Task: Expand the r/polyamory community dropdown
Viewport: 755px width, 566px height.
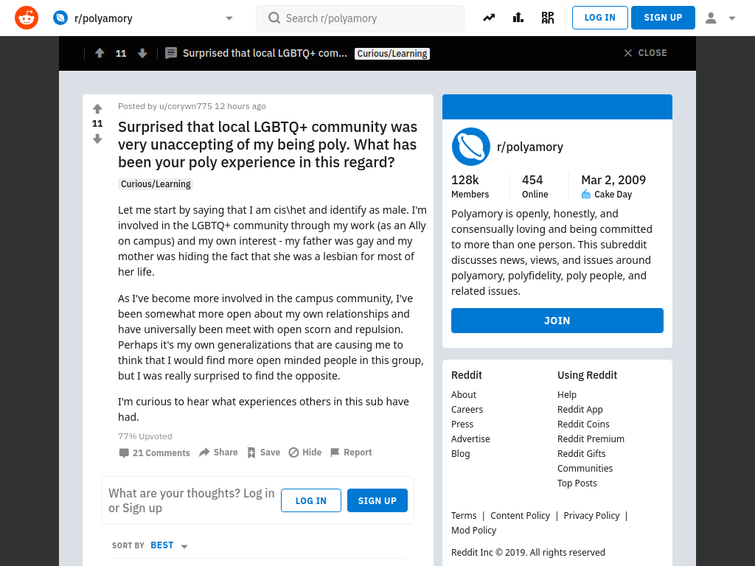Action: 229,18
